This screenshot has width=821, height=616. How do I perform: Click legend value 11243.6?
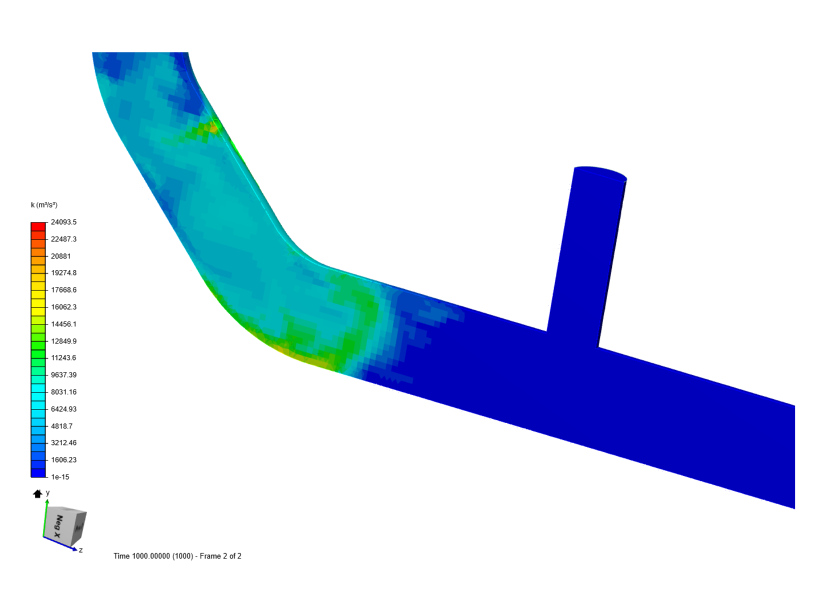63,358
